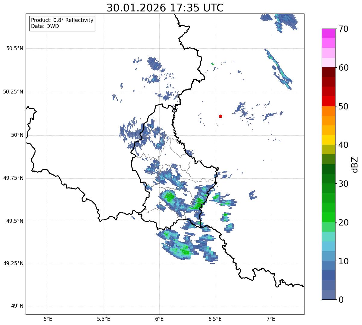The width and height of the screenshot is (362, 325).
Task: Click the "dBZ" colorbar axis label
Action: click(355, 164)
